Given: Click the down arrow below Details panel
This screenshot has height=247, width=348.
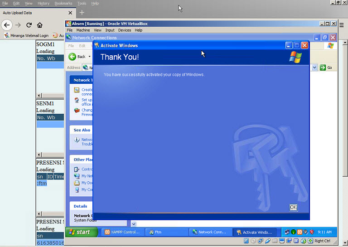Looking at the screenshot, I should coord(134,224).
